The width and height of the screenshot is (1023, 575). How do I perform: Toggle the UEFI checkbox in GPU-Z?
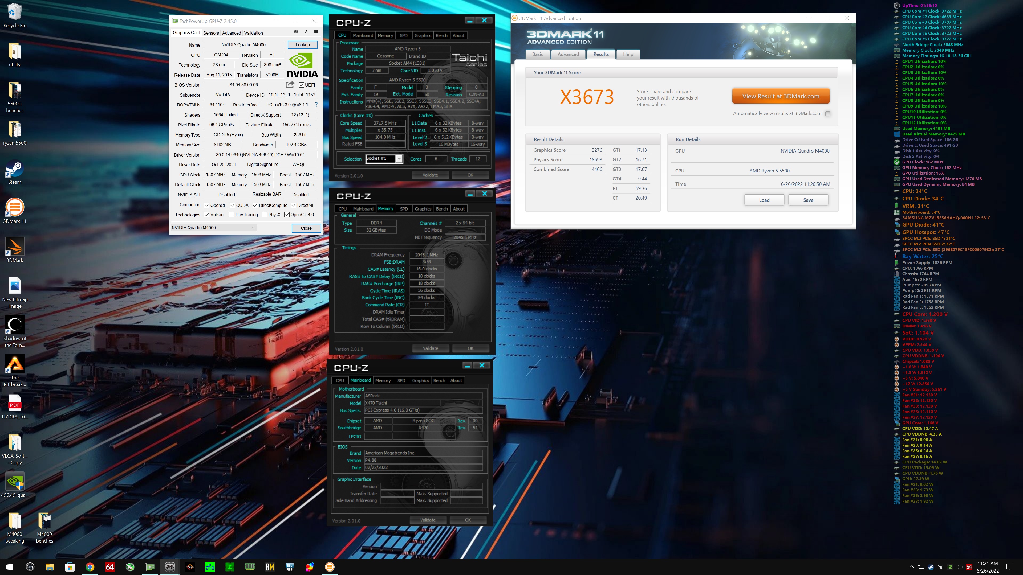coord(301,85)
